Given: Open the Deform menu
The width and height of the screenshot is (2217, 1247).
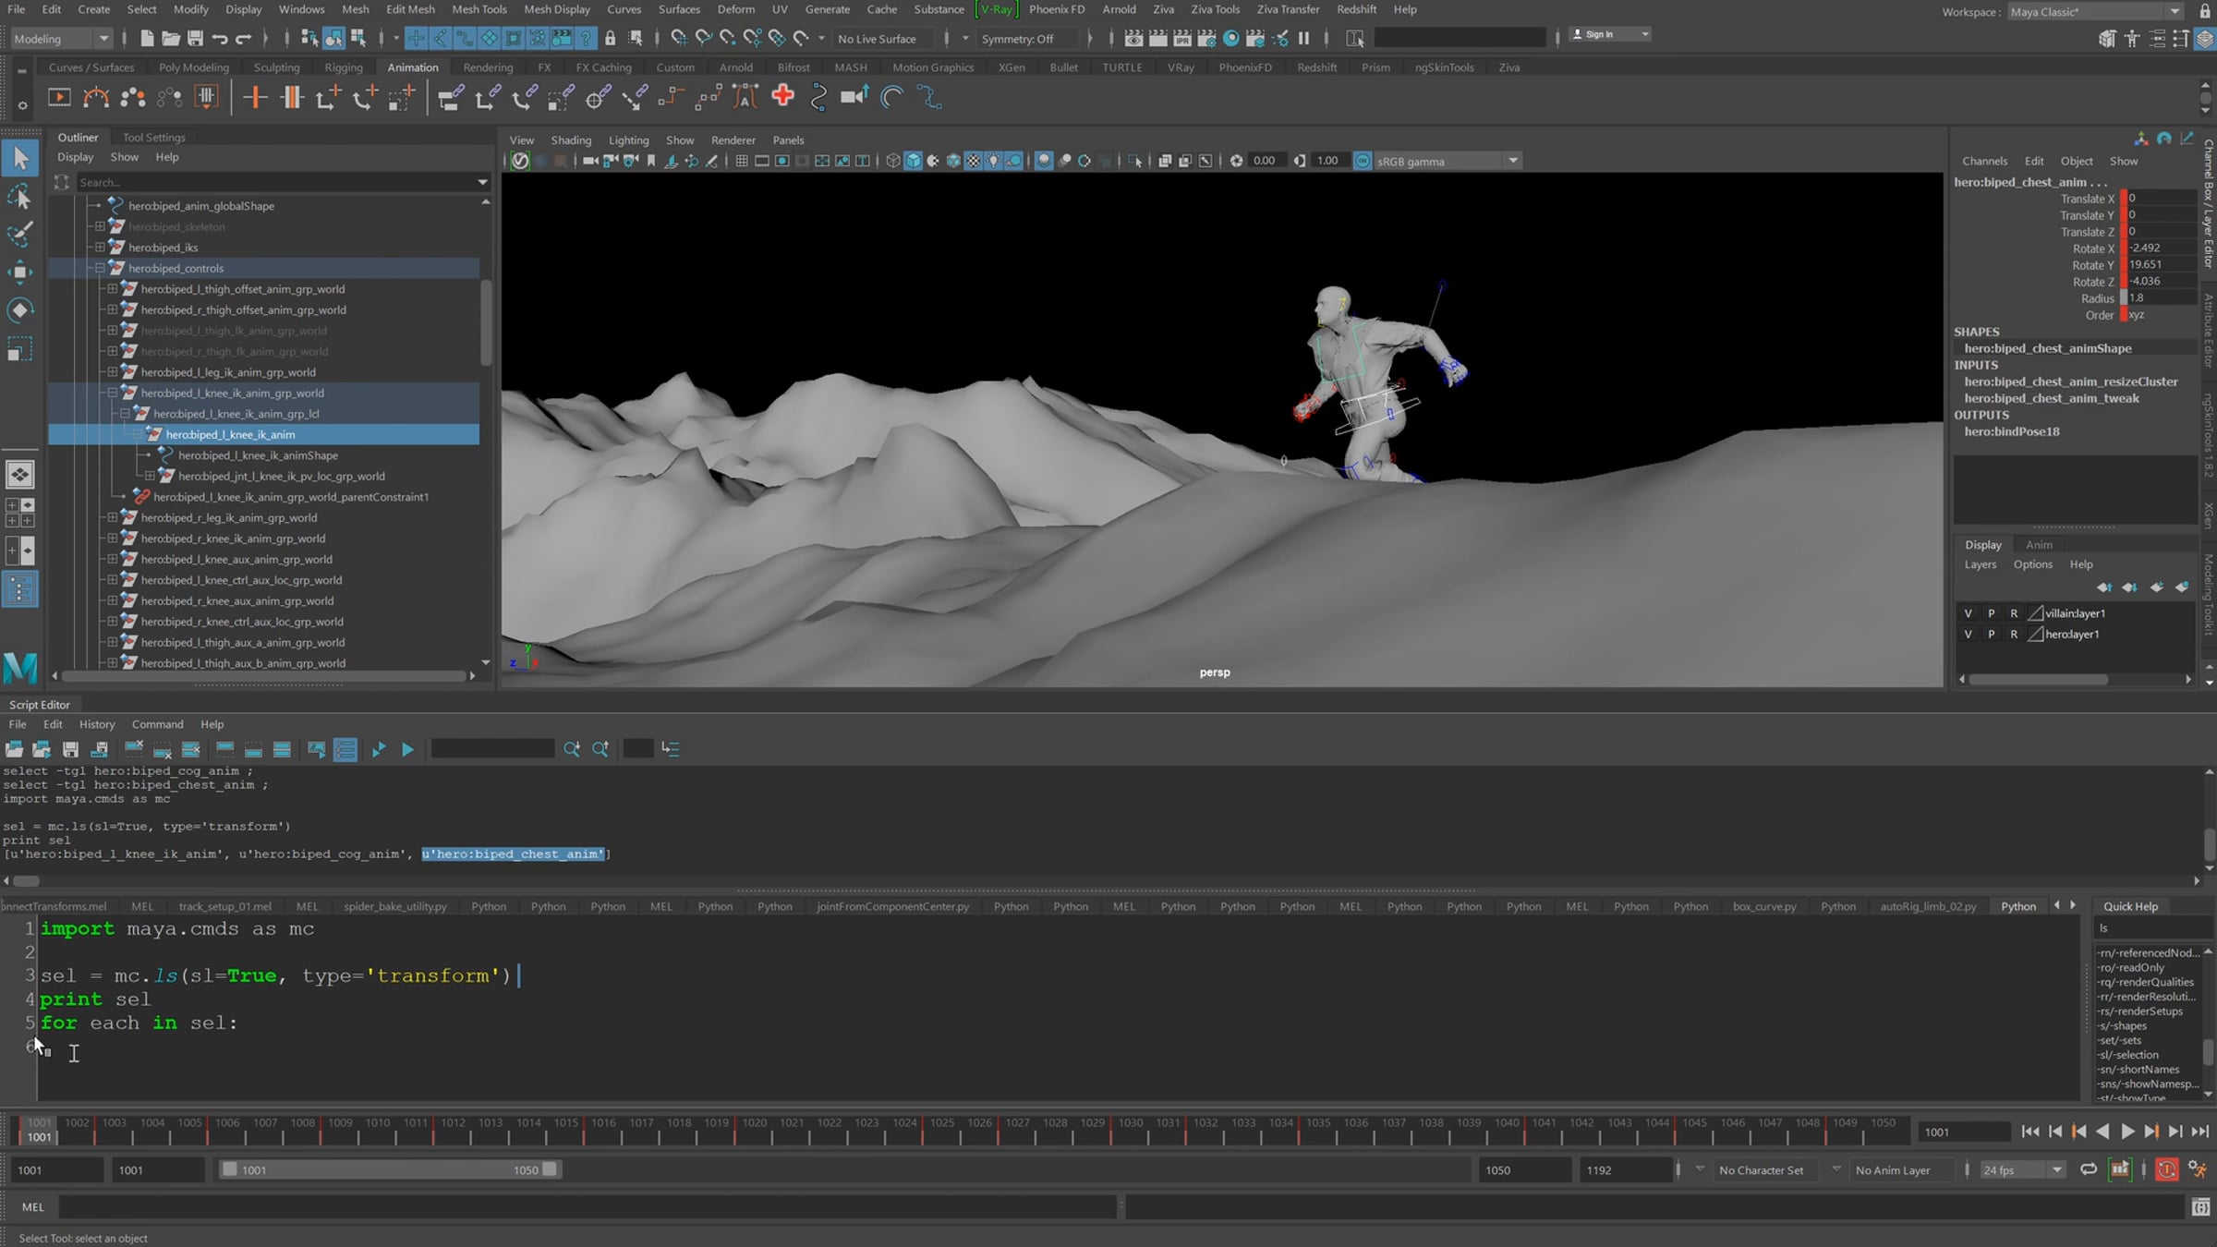Looking at the screenshot, I should (735, 9).
